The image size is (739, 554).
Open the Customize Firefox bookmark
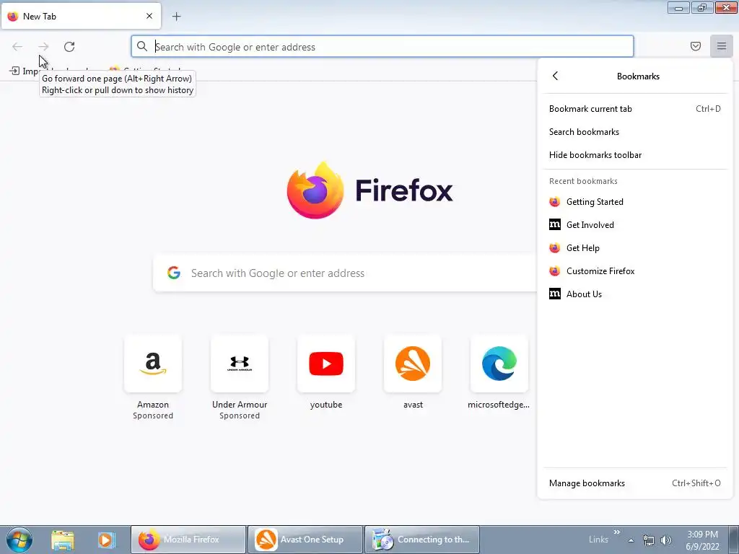tap(635, 271)
